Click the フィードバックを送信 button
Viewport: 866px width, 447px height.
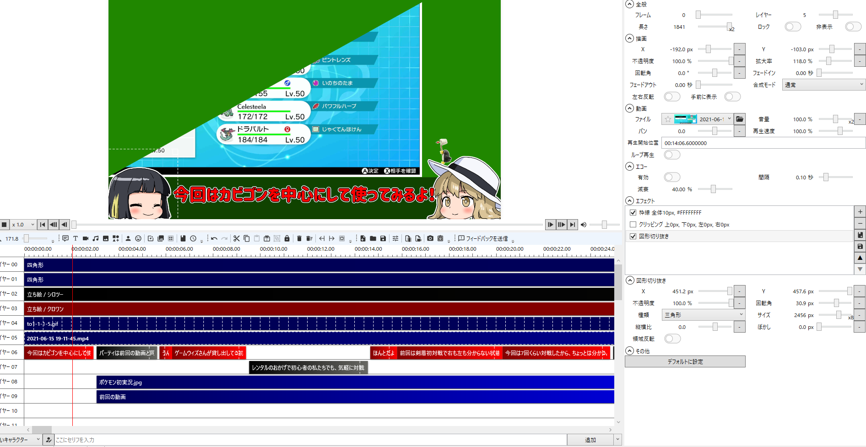[x=483, y=238]
